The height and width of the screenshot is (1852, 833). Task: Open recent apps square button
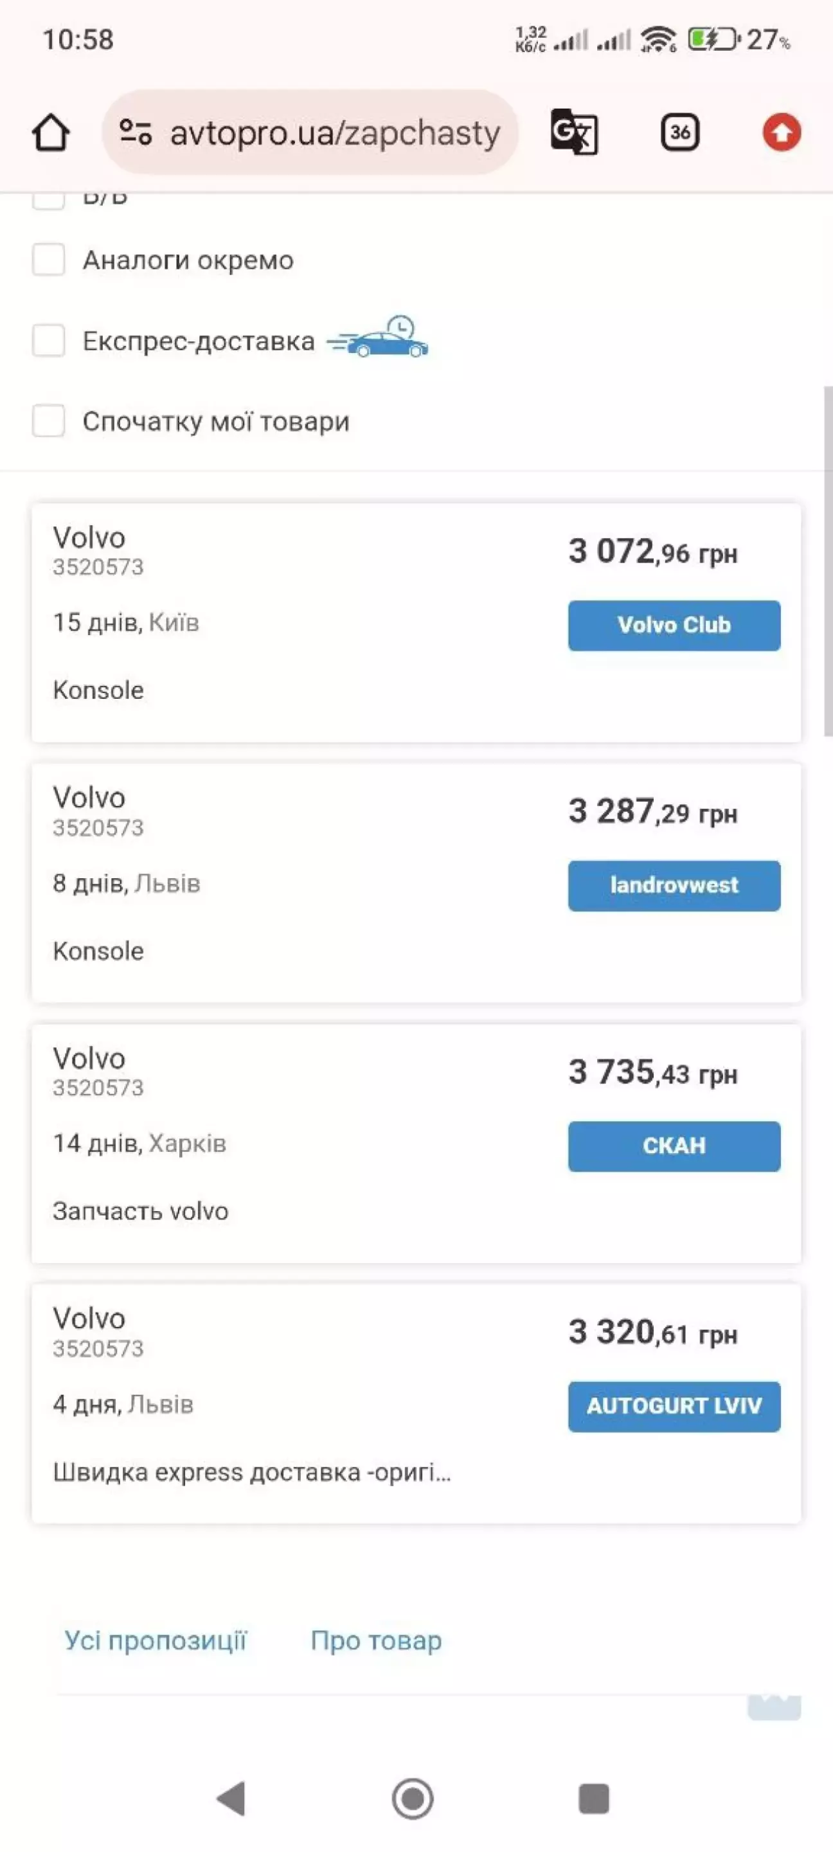click(x=594, y=1798)
